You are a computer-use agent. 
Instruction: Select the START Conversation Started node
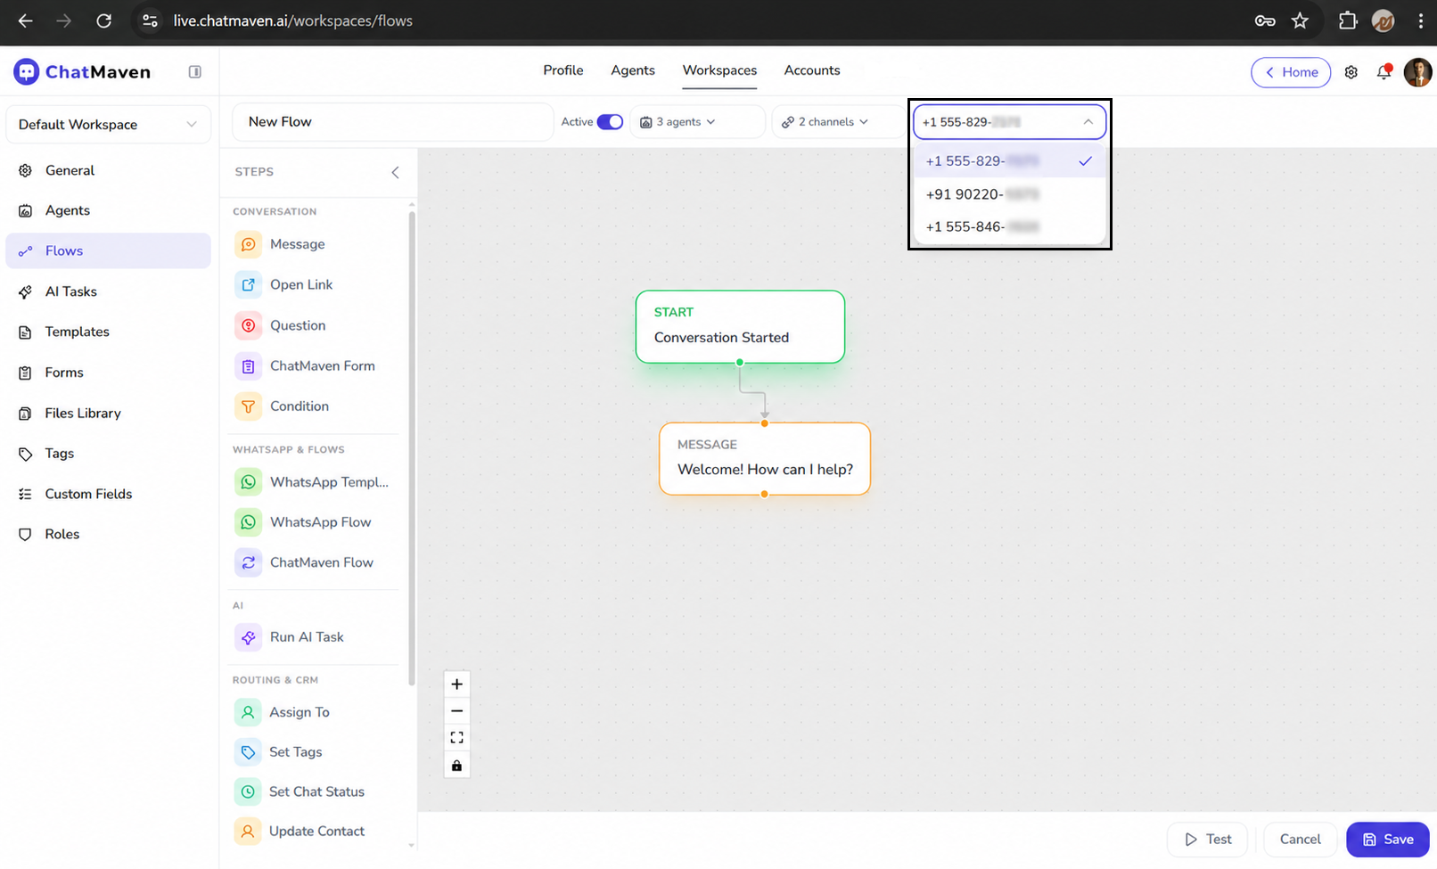click(x=740, y=326)
